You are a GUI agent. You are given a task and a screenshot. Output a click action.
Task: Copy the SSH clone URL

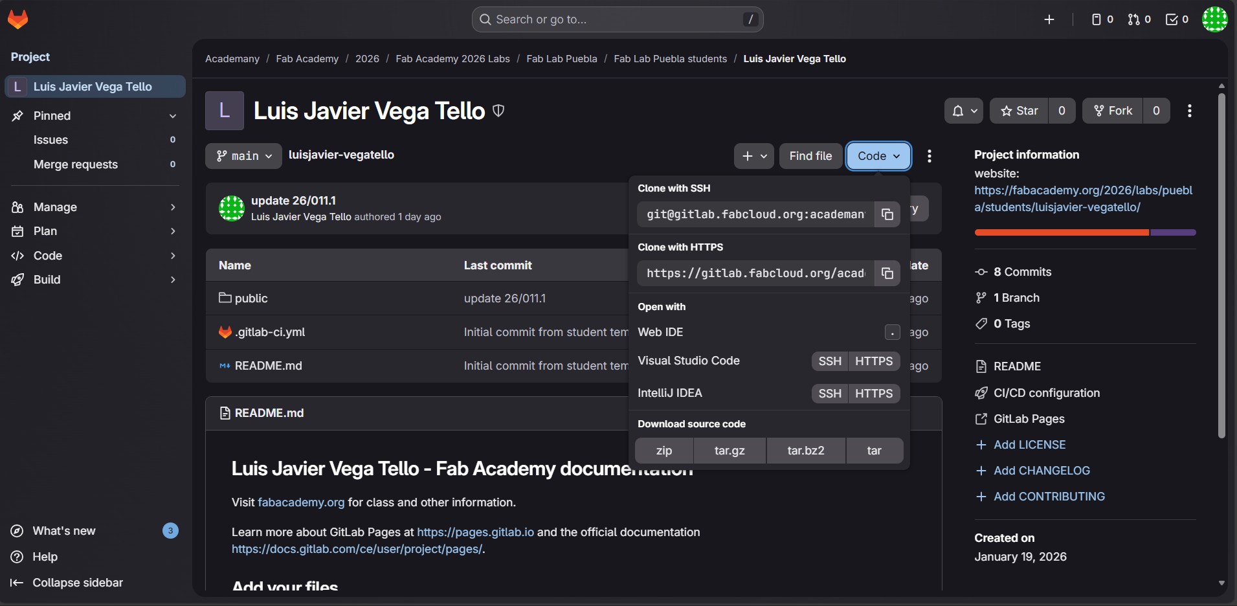(x=887, y=214)
